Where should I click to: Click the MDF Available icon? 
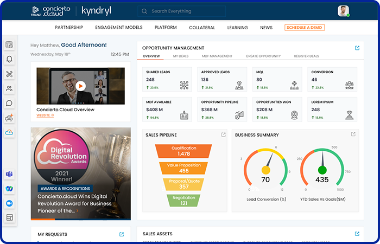(184, 115)
